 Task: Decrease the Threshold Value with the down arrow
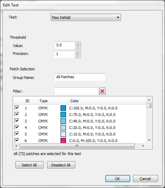pos(78,47)
